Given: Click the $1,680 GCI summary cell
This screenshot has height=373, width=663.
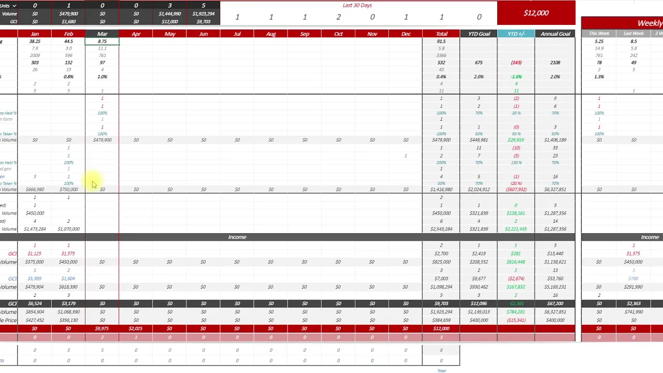Looking at the screenshot, I should pyautogui.click(x=68, y=22).
